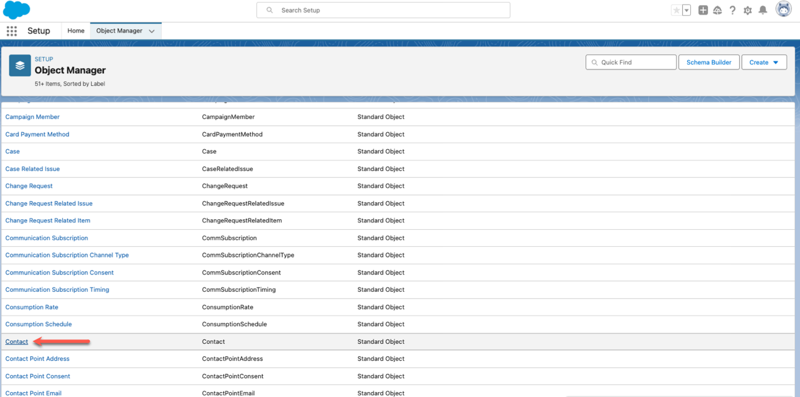Viewport: 800px width, 397px height.
Task: Expand the favorites list dropdown arrow
Action: pos(687,11)
